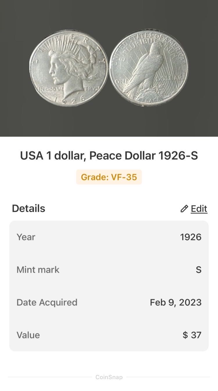Tap the Date Acquired label

pos(47,302)
